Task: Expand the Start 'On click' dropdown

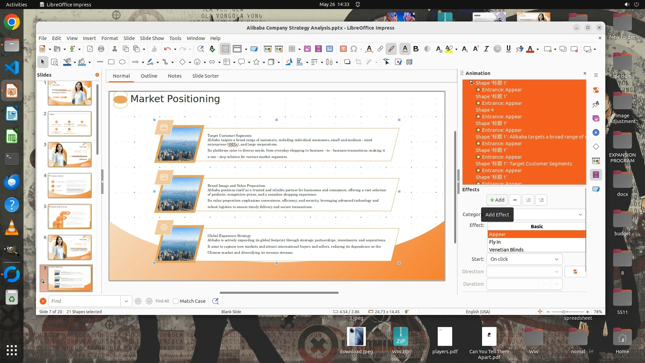Action: click(x=556, y=259)
